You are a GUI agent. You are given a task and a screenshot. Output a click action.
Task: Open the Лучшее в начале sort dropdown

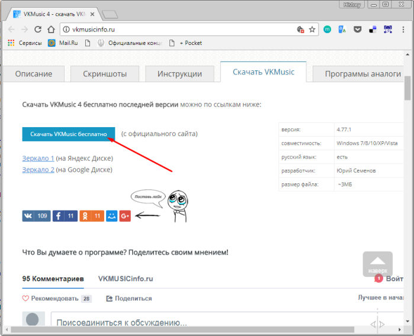pos(381,298)
